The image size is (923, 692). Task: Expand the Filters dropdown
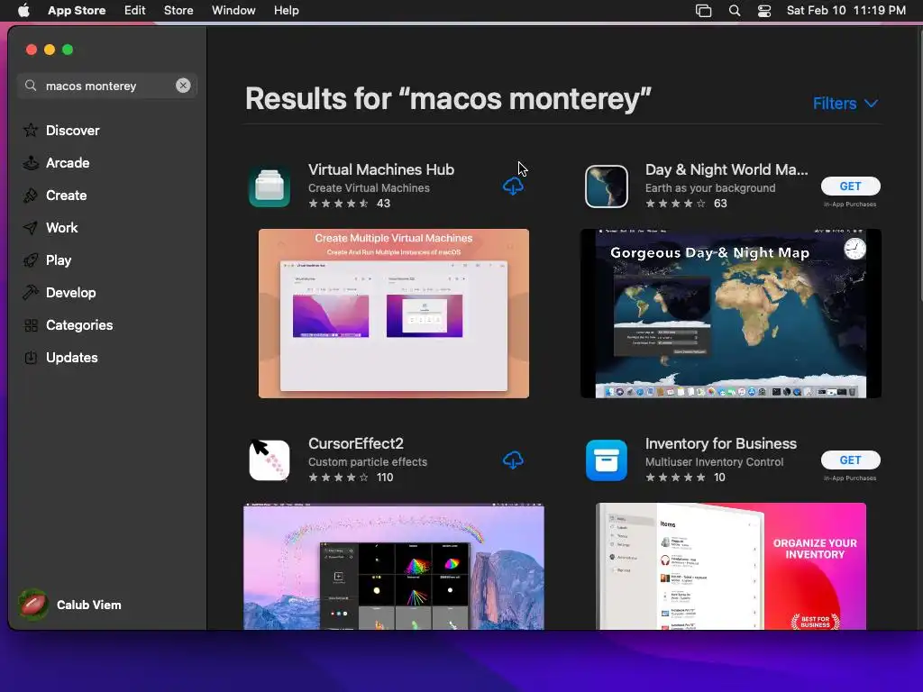tap(845, 104)
